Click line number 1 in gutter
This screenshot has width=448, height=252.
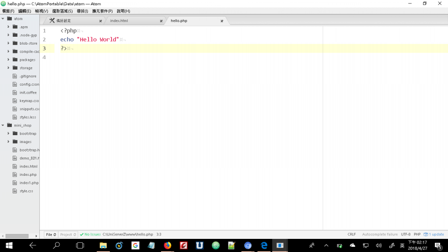(44, 31)
